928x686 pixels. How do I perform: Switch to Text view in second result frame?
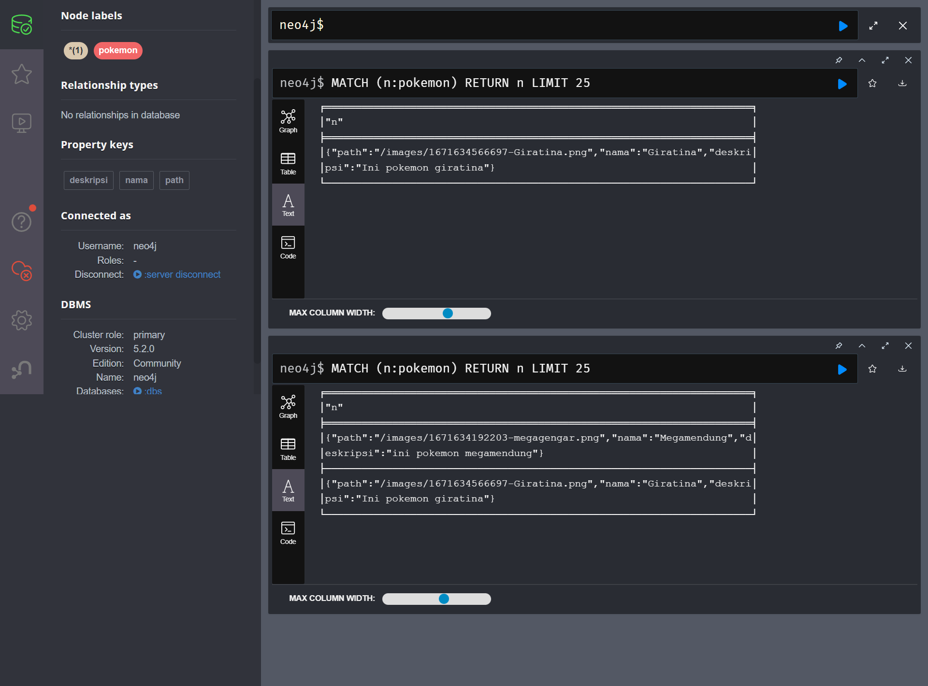(x=288, y=490)
